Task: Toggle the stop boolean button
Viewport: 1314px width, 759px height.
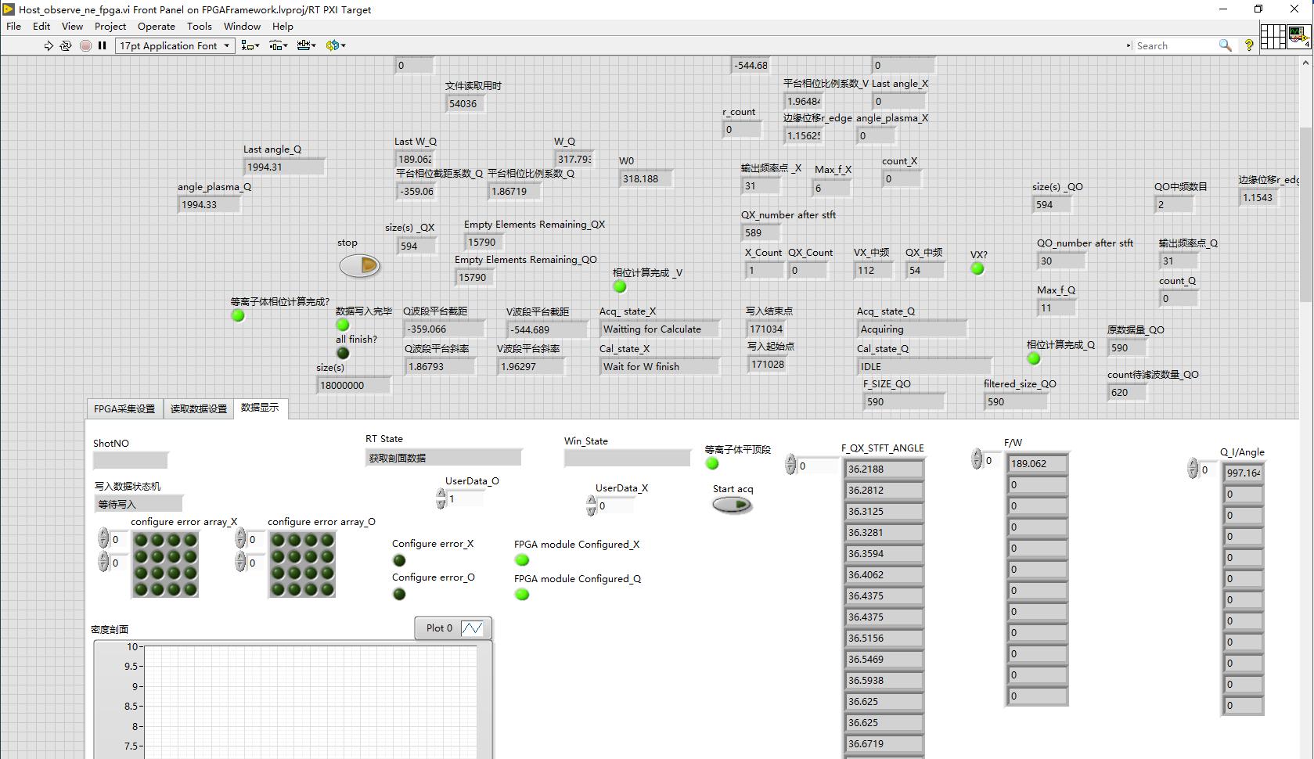Action: (x=359, y=265)
